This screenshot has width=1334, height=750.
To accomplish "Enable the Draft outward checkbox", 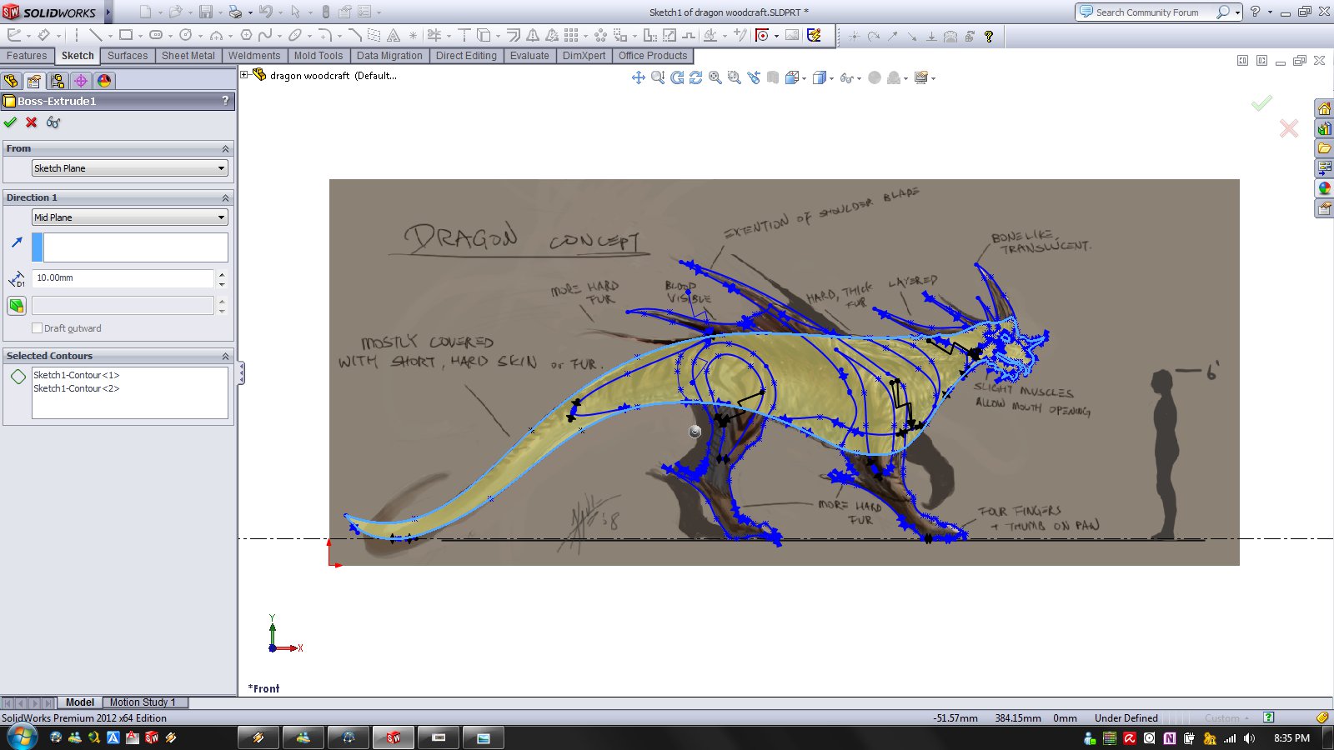I will tap(37, 328).
